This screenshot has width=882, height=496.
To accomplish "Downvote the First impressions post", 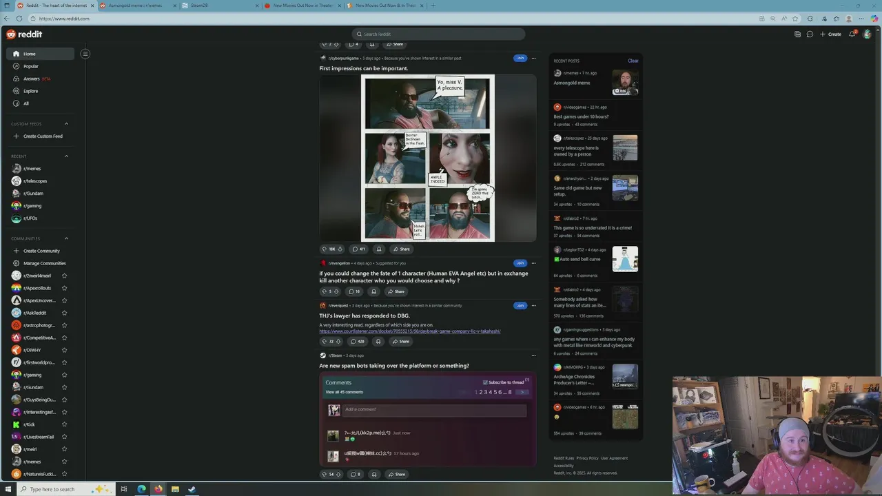I will [x=340, y=249].
